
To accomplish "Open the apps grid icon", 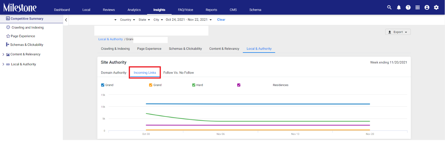I will 417,7.
